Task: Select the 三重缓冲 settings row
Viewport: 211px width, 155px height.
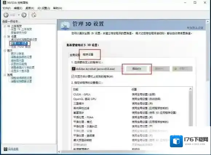Action: point(131,103)
